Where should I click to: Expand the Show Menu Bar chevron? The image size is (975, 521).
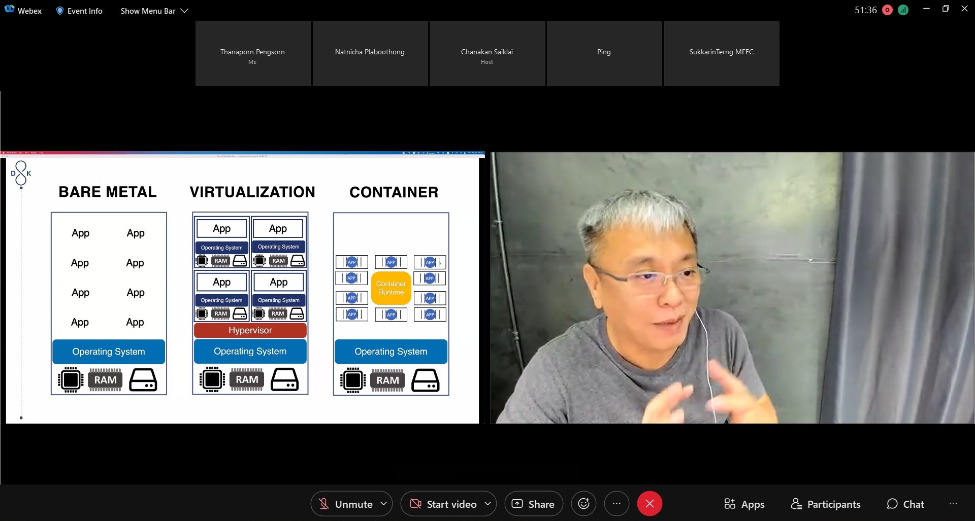(x=184, y=11)
